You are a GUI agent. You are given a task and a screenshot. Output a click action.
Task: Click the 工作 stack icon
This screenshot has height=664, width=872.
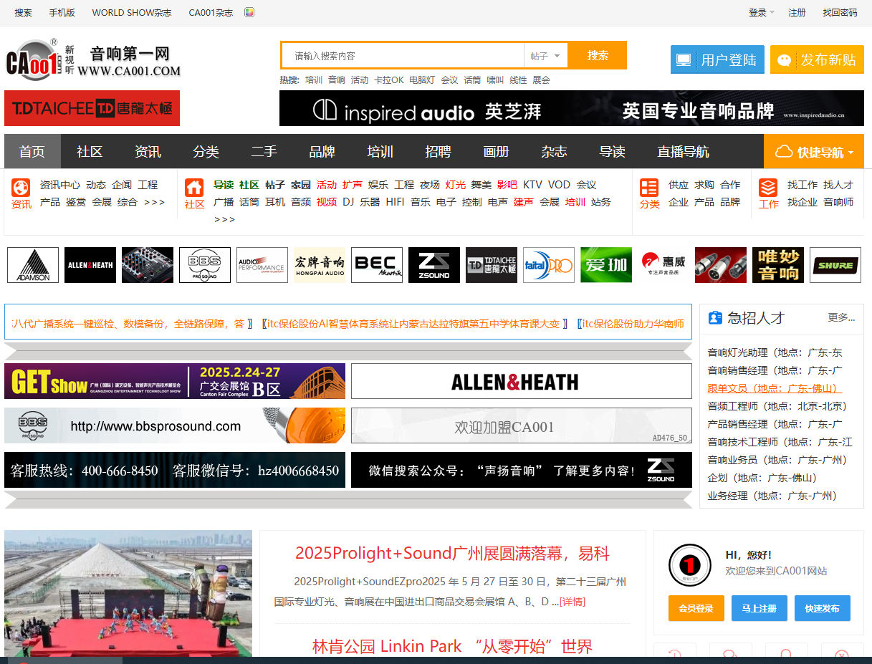pyautogui.click(x=768, y=188)
